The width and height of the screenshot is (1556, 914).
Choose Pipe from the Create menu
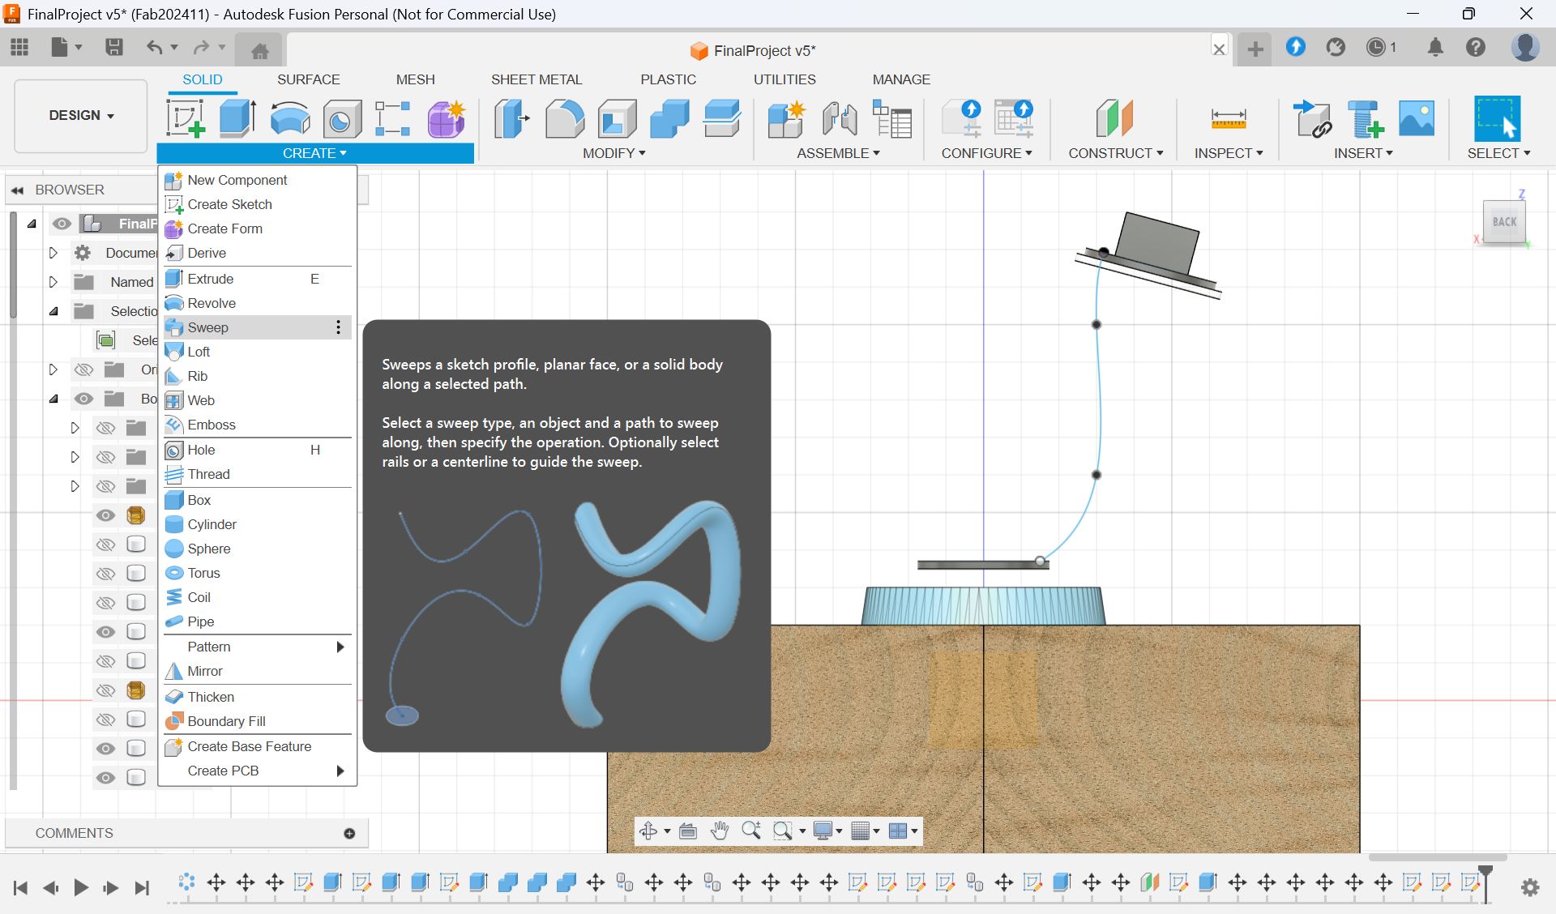(258, 621)
